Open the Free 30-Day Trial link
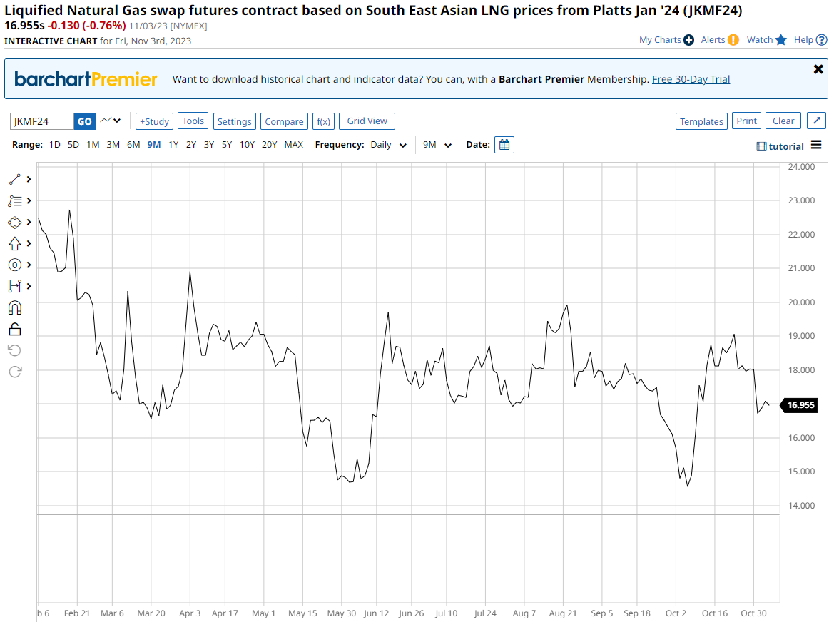Image resolution: width=829 pixels, height=632 pixels. pyautogui.click(x=691, y=79)
